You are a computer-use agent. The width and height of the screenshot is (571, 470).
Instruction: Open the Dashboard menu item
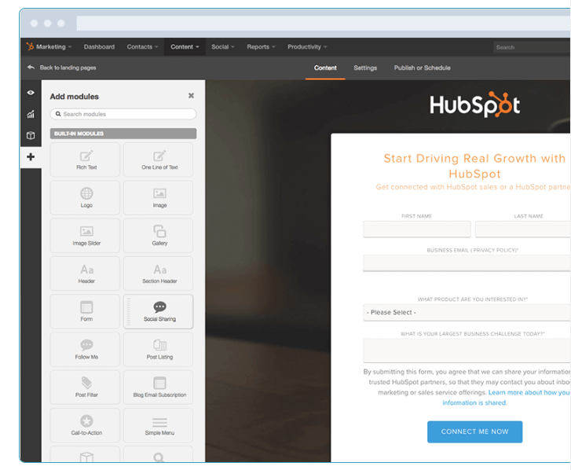tap(99, 46)
